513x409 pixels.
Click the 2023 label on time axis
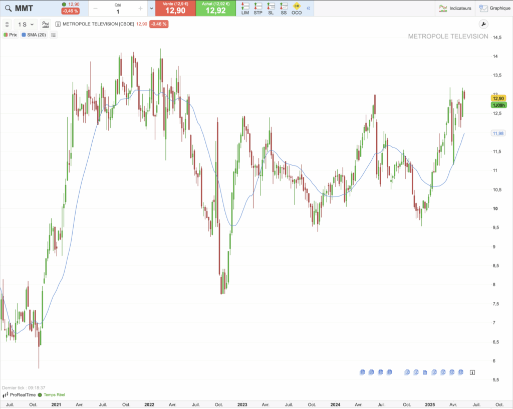(x=242, y=405)
